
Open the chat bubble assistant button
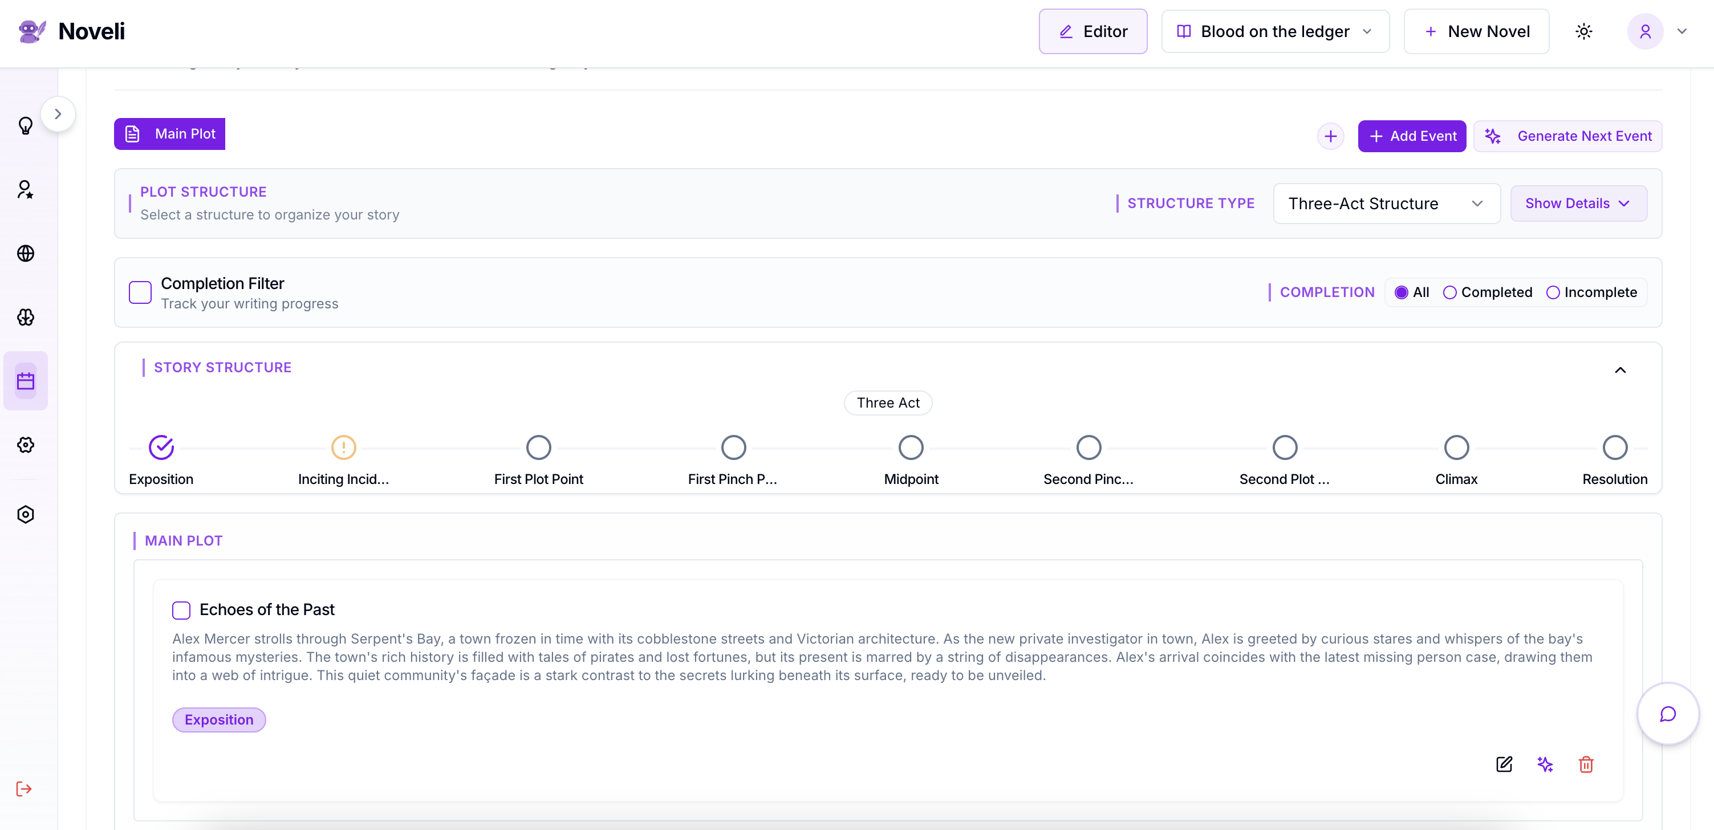(x=1667, y=714)
